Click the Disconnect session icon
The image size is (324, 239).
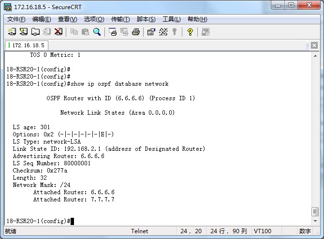[59, 32]
